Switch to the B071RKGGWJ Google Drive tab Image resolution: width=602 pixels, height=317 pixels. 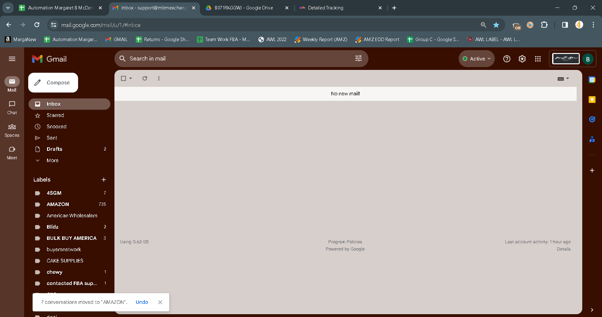point(244,8)
